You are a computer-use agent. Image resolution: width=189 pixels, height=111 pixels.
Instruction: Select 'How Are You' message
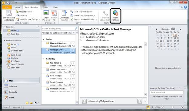click(x=58, y=77)
